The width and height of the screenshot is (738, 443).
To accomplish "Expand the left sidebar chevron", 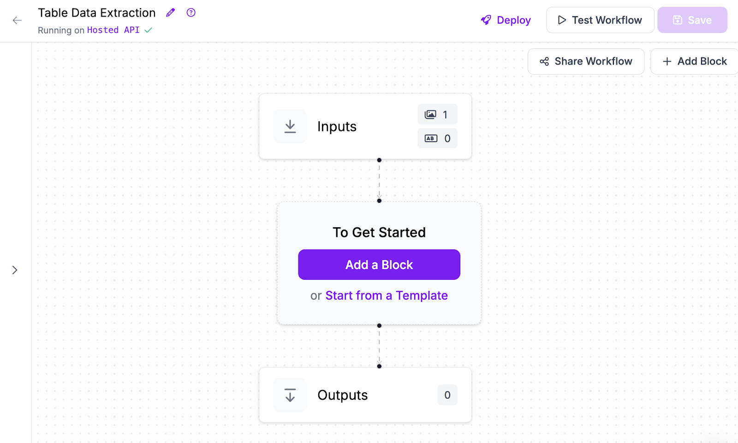I will [x=15, y=270].
